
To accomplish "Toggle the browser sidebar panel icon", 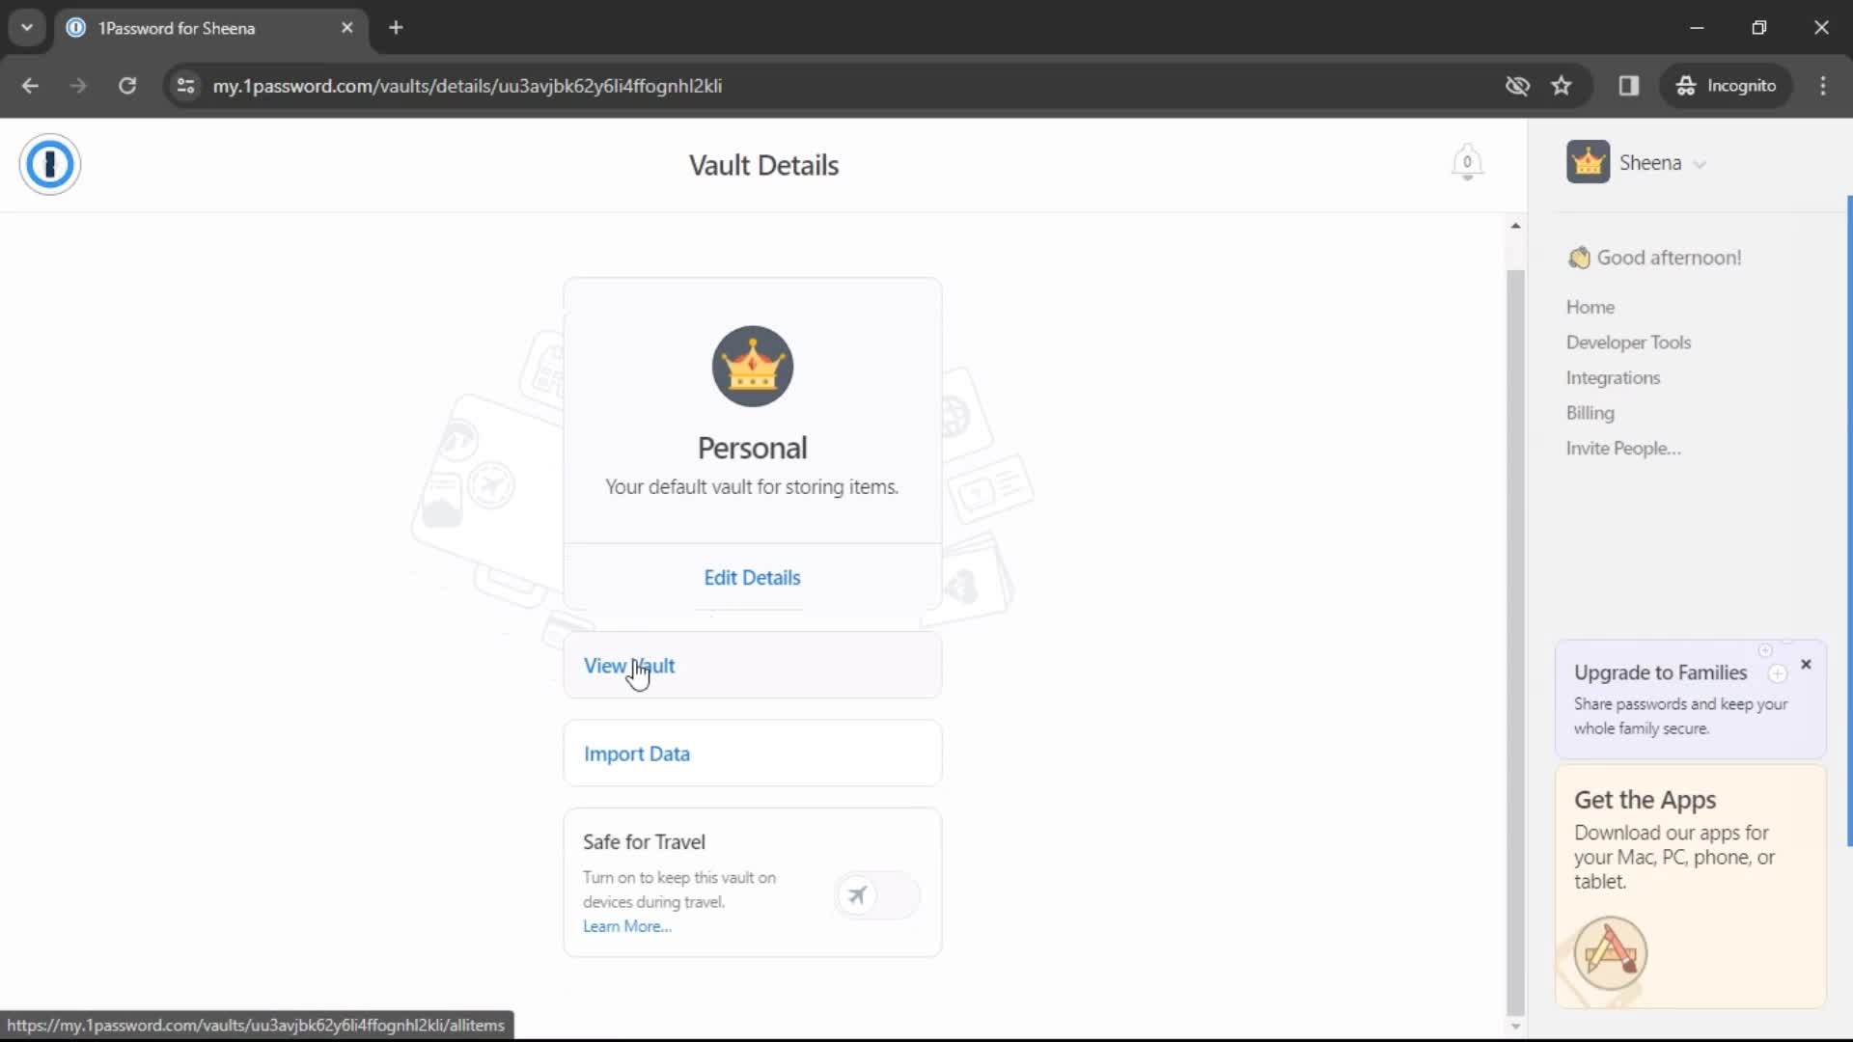I will [x=1630, y=85].
